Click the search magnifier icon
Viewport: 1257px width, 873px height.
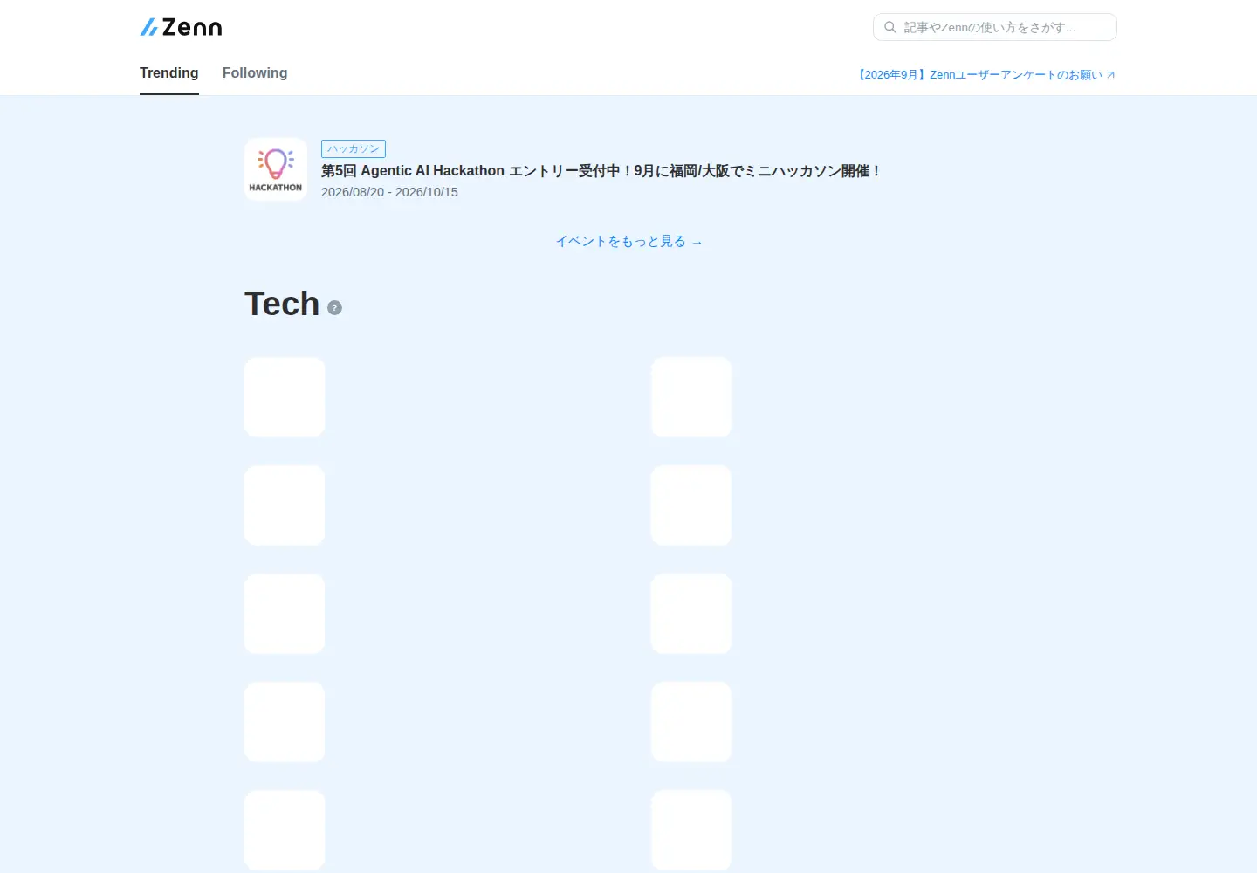coord(890,27)
